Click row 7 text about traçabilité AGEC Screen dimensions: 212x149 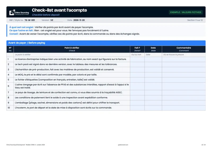click(69, 93)
